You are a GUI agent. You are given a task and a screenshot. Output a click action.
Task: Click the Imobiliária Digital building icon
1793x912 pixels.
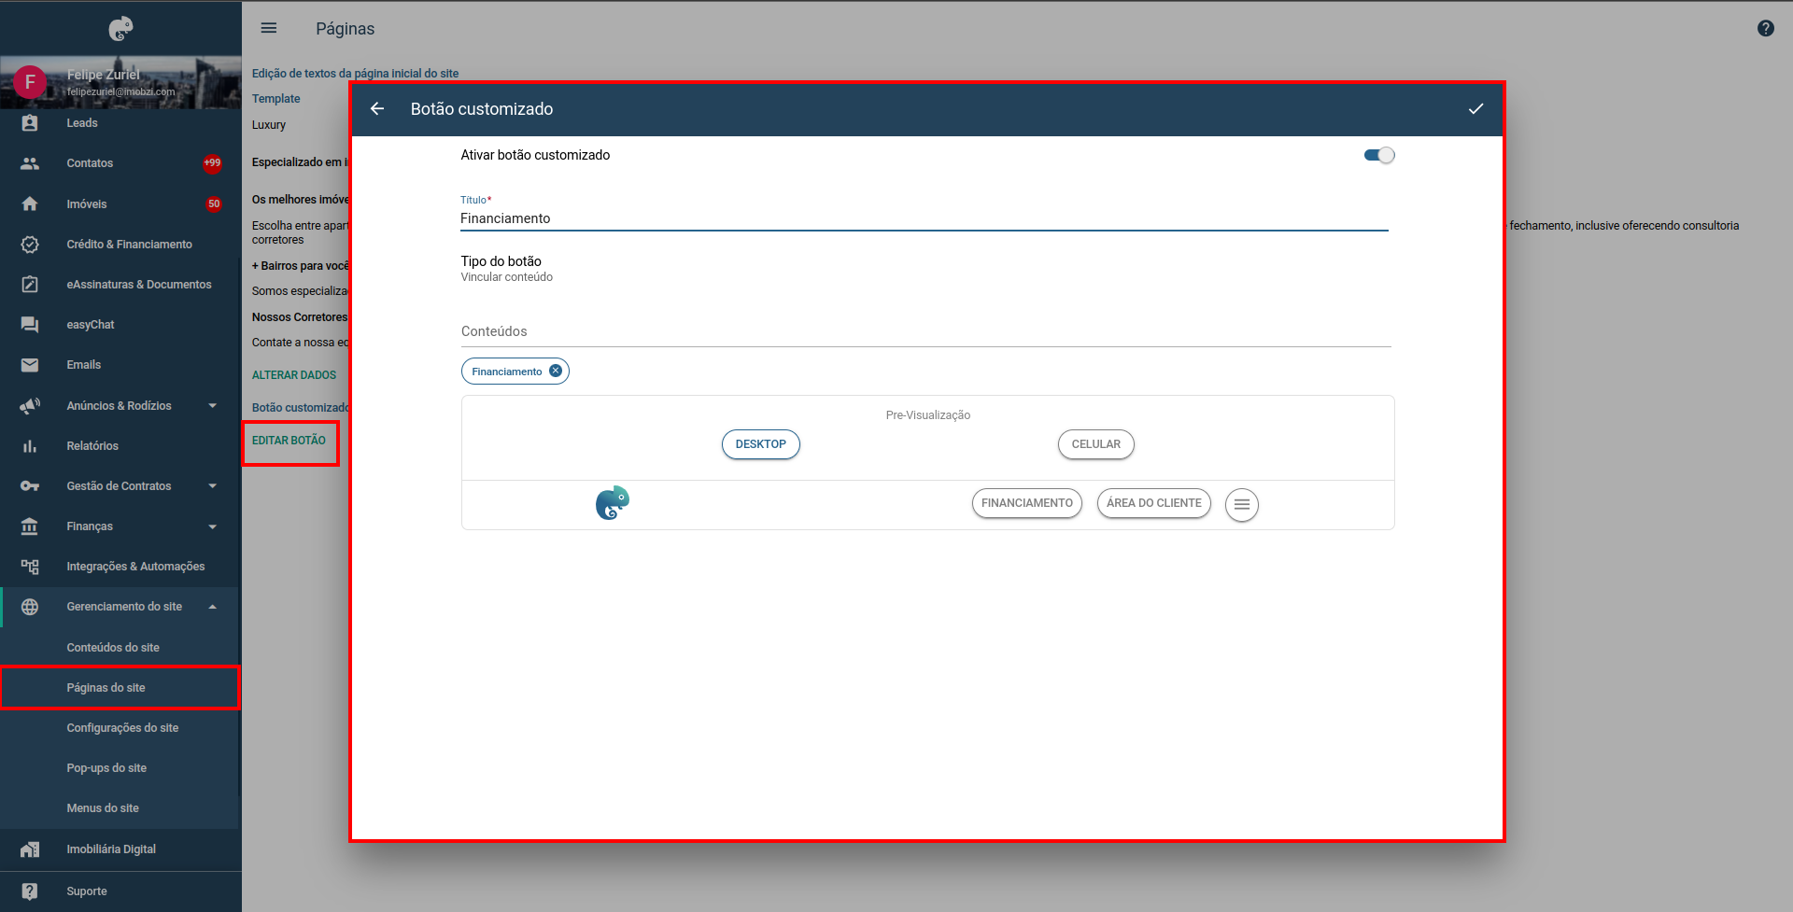point(30,849)
